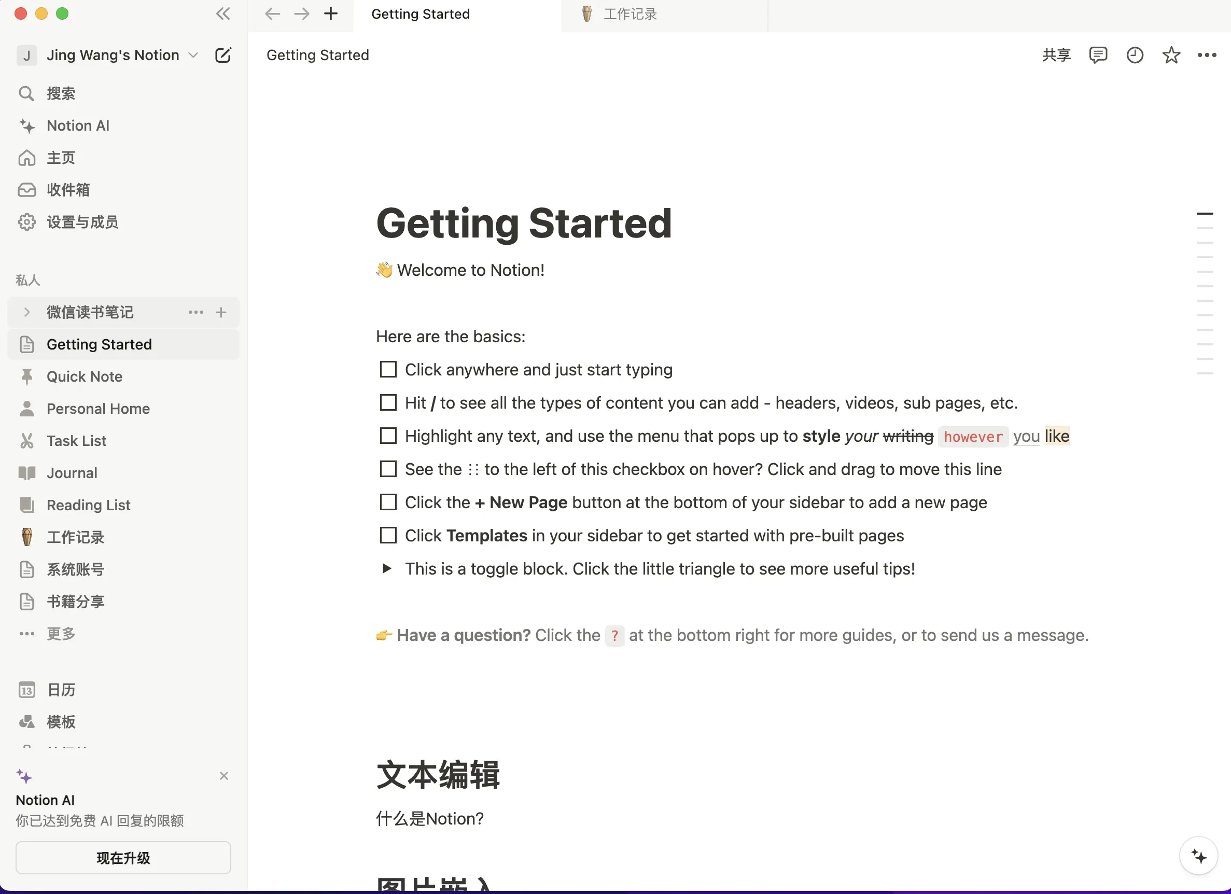The height and width of the screenshot is (894, 1231).
Task: Show 更多 pages in sidebar
Action: coord(123,634)
